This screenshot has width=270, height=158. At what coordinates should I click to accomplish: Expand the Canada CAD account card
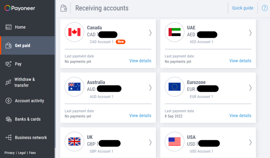click(x=150, y=33)
